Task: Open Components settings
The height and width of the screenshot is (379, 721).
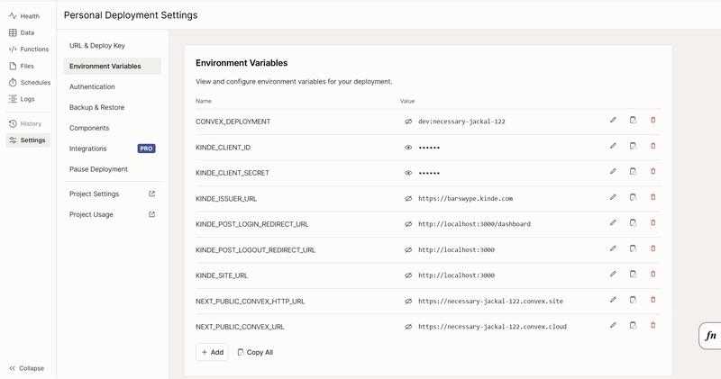Action: pos(112,128)
